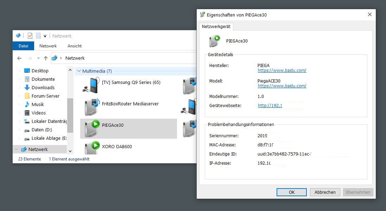Open the Datei menu tab

23,46
